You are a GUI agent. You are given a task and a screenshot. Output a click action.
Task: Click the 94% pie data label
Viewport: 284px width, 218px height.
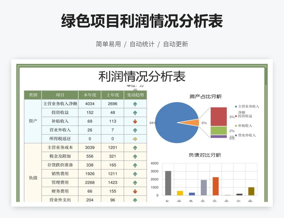tap(153, 123)
